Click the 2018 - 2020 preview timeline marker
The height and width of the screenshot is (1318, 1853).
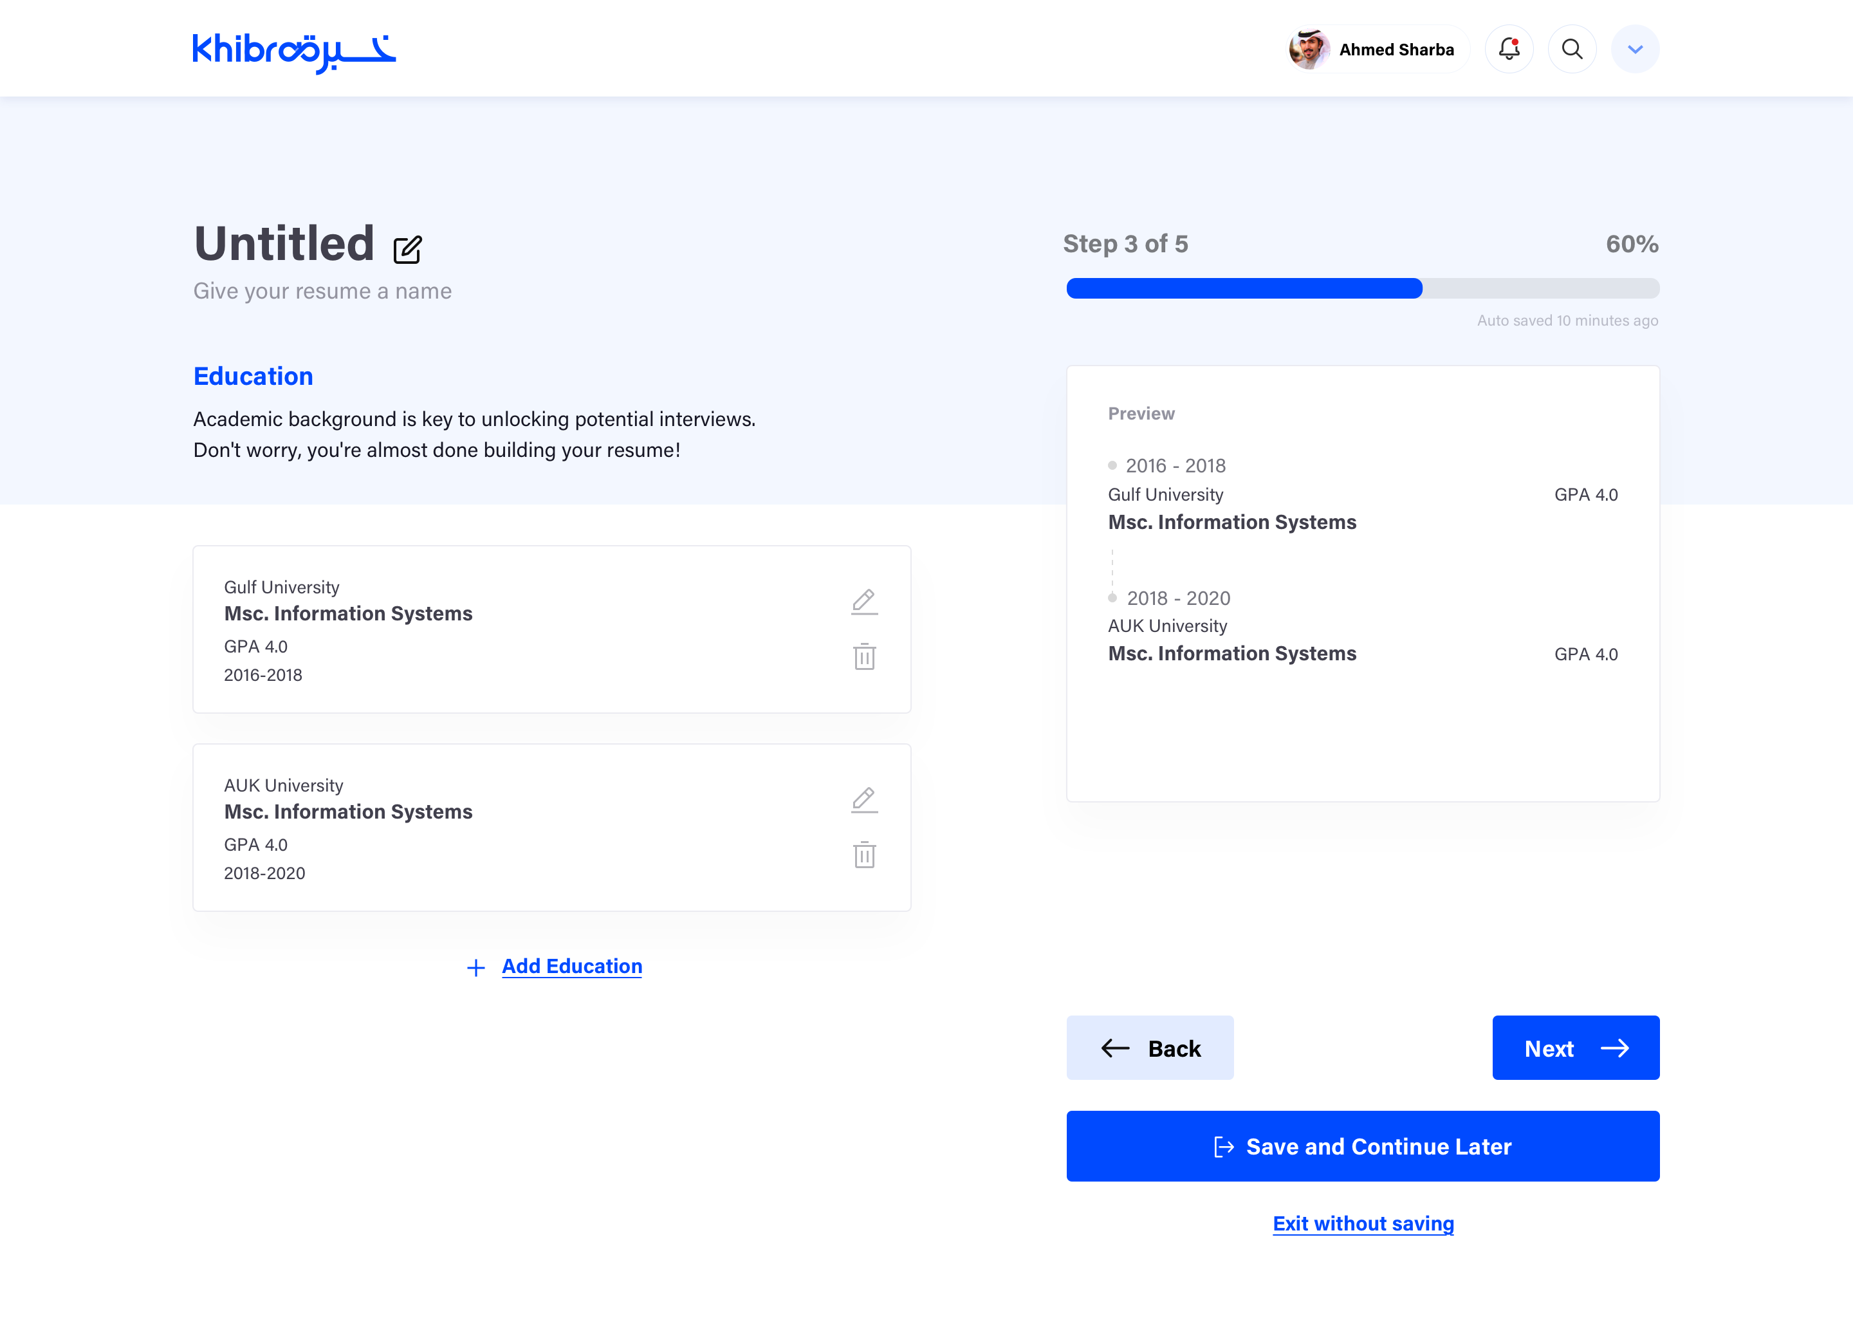coord(1112,598)
